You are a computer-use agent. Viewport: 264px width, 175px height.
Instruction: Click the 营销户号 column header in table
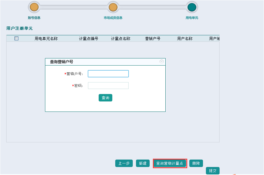[x=153, y=39]
